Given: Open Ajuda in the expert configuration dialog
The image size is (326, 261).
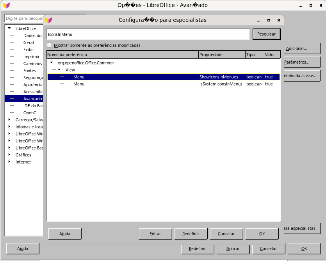Looking at the screenshot, I should 65,234.
